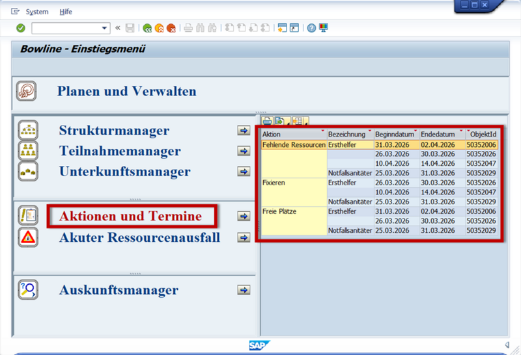Click the yellow Exit icon

(x=159, y=28)
